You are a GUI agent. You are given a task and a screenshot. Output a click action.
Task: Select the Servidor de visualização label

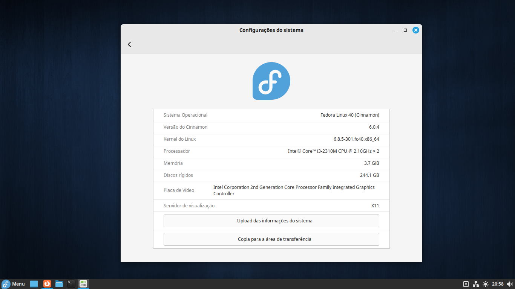[189, 206]
